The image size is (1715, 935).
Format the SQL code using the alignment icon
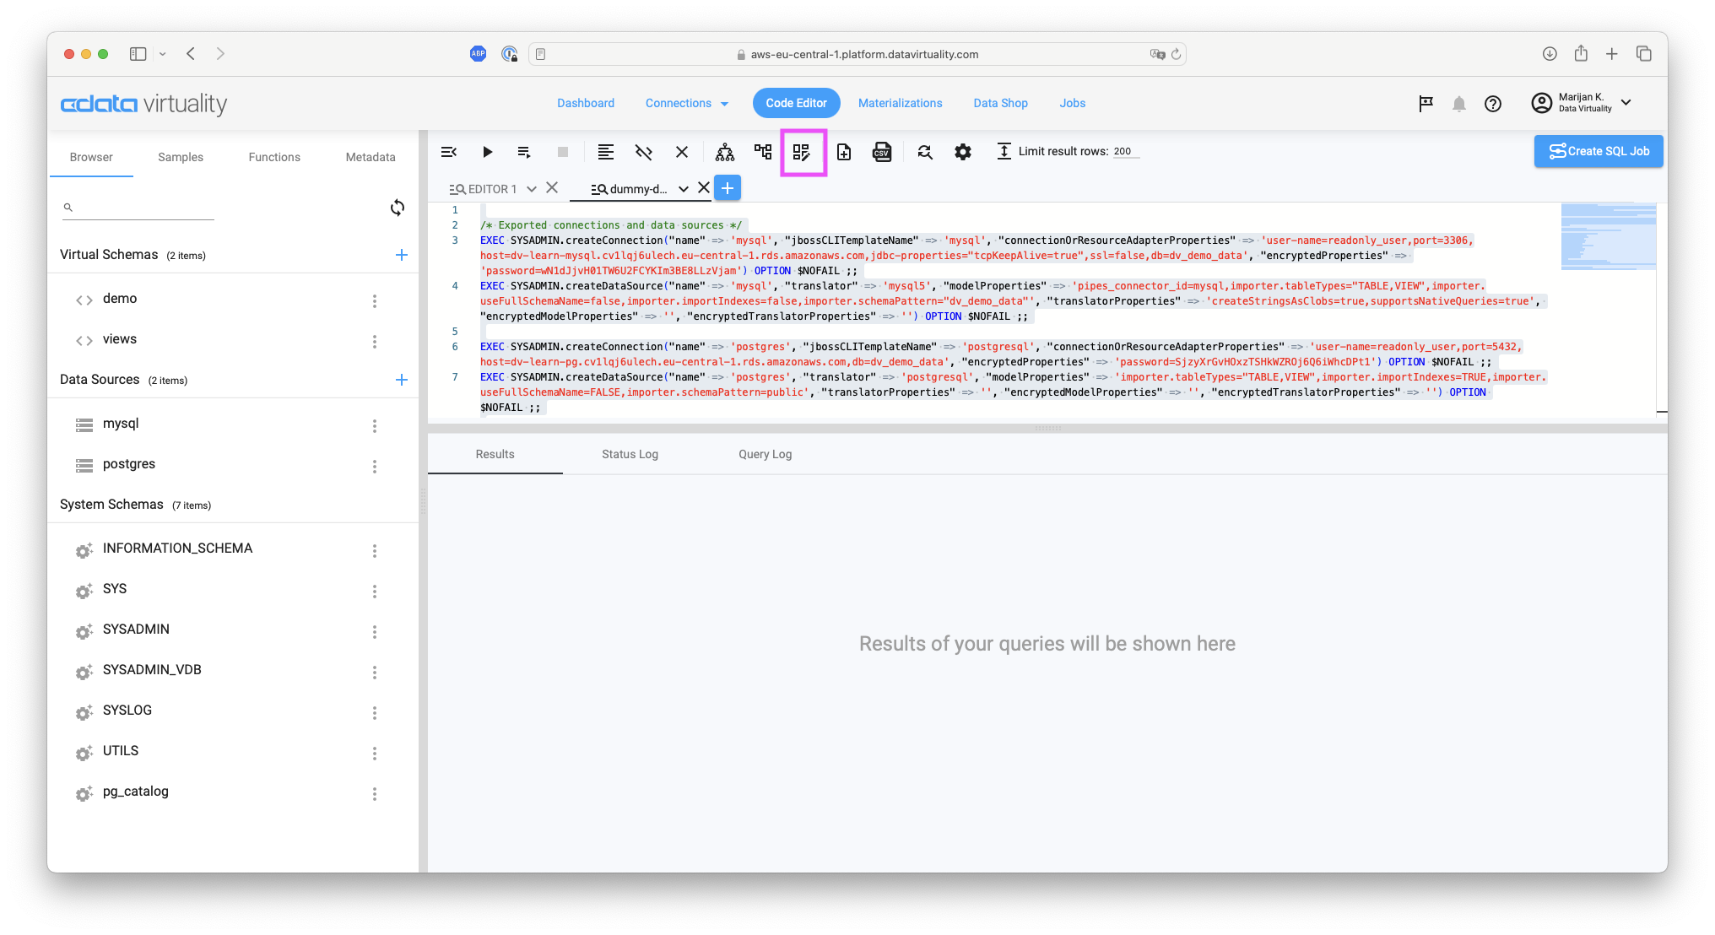click(605, 152)
